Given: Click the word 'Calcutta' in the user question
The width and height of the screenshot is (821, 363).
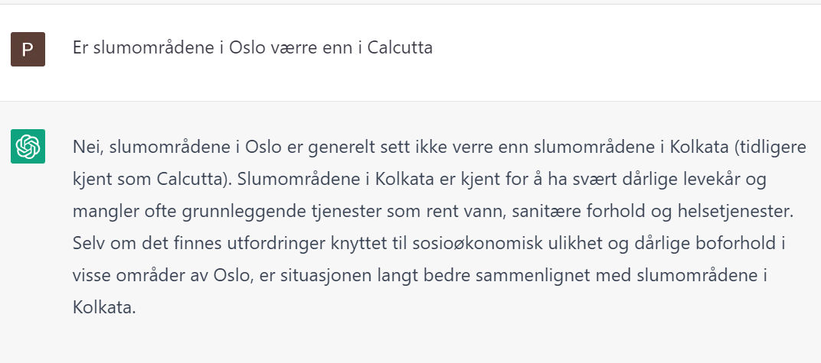Looking at the screenshot, I should point(400,48).
